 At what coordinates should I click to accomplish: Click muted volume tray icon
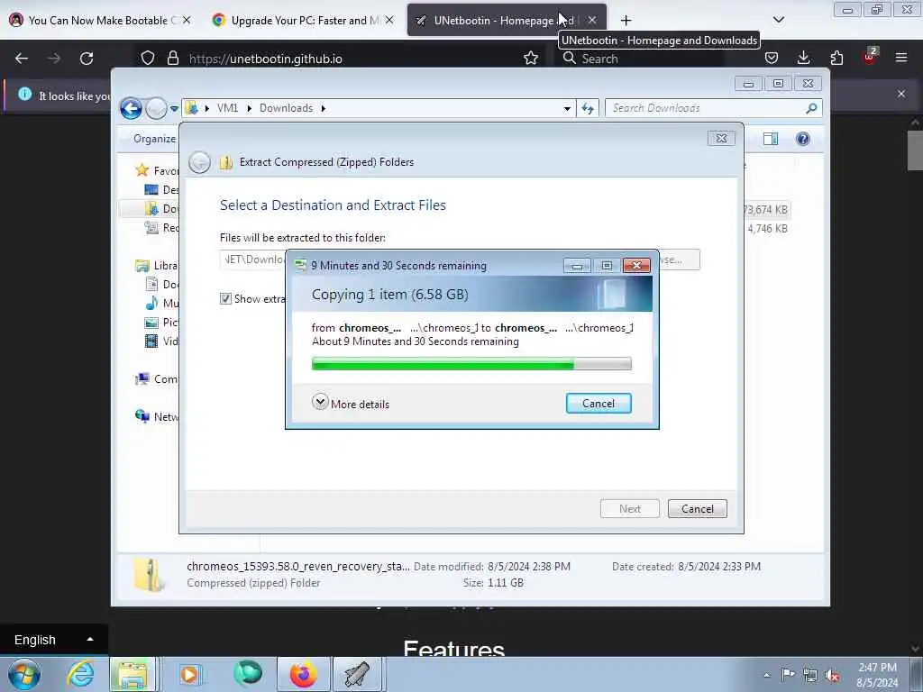pos(832,675)
